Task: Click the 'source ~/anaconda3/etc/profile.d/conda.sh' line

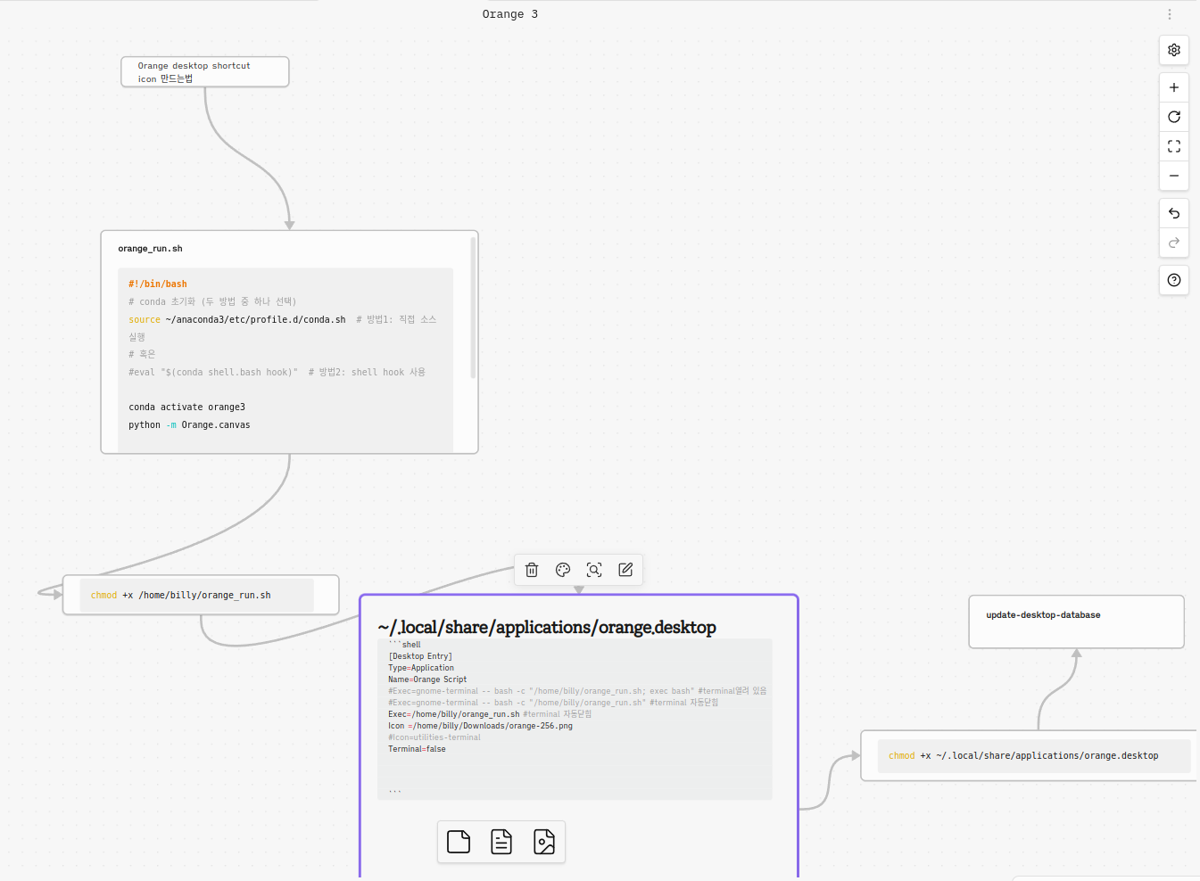Action: pos(237,319)
